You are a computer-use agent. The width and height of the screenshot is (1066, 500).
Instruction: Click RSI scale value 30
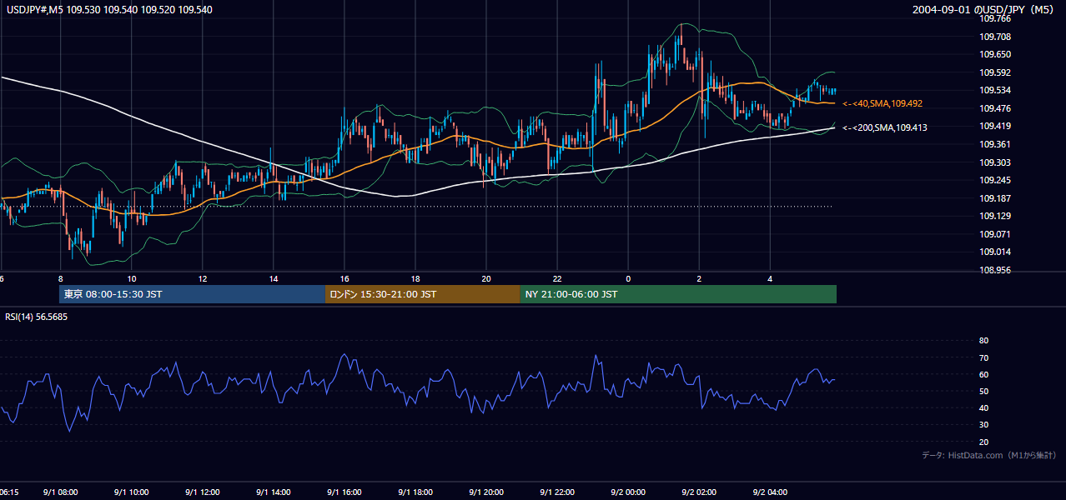coord(983,425)
